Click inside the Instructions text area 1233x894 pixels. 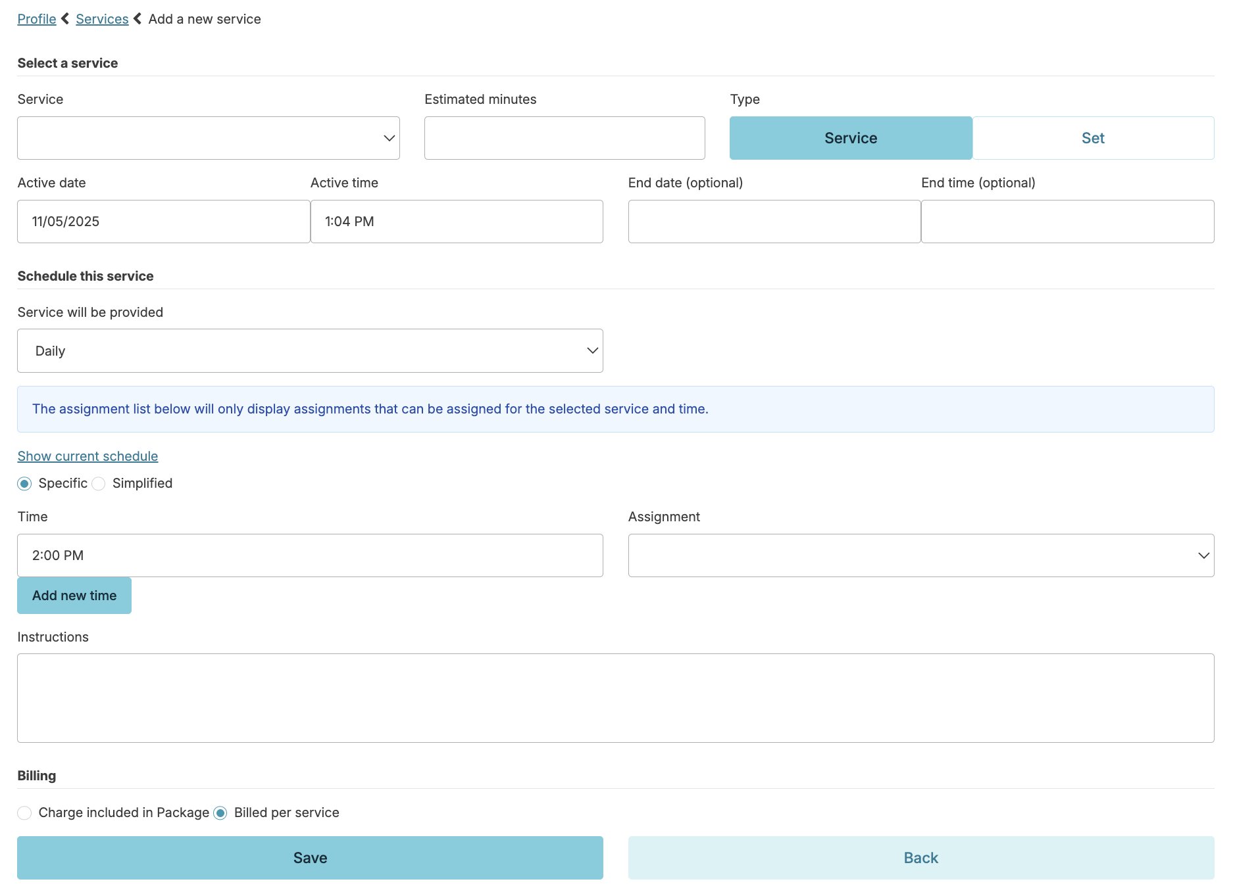(616, 698)
